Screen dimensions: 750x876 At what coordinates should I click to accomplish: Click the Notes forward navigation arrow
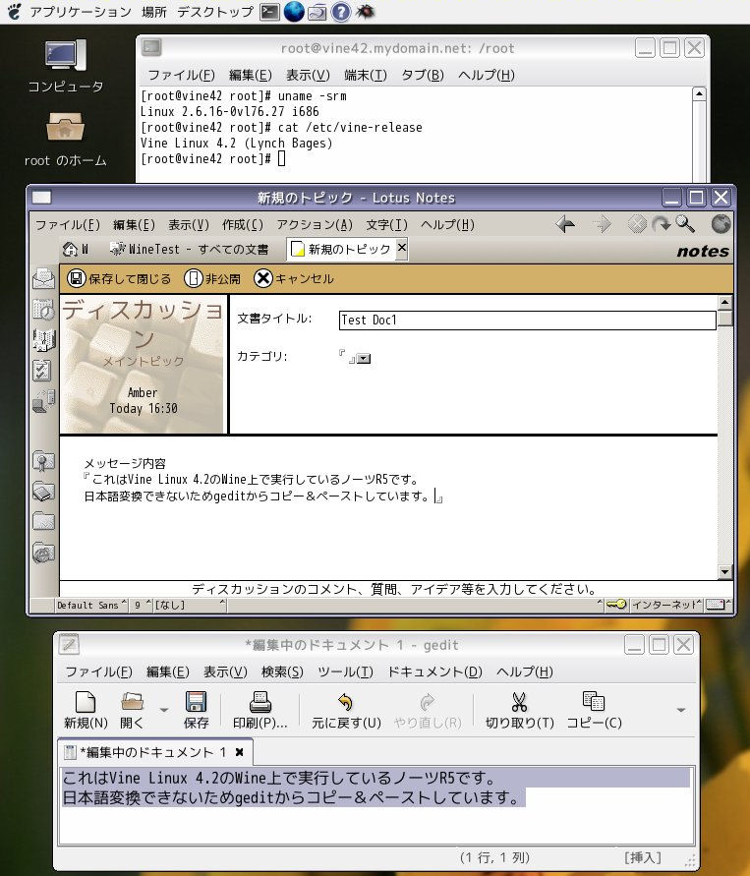coord(602,224)
